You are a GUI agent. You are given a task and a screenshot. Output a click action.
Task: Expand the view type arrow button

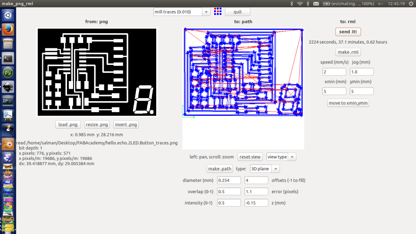[x=292, y=157]
